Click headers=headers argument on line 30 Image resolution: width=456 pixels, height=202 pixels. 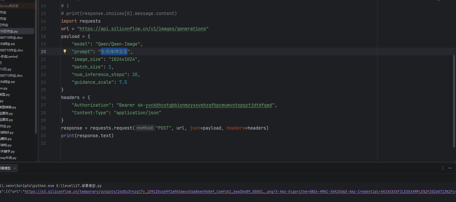(x=246, y=128)
